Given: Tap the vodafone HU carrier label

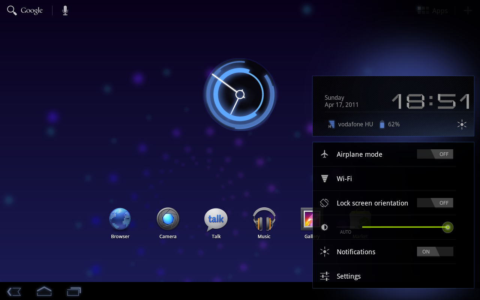Looking at the screenshot, I should tap(355, 124).
